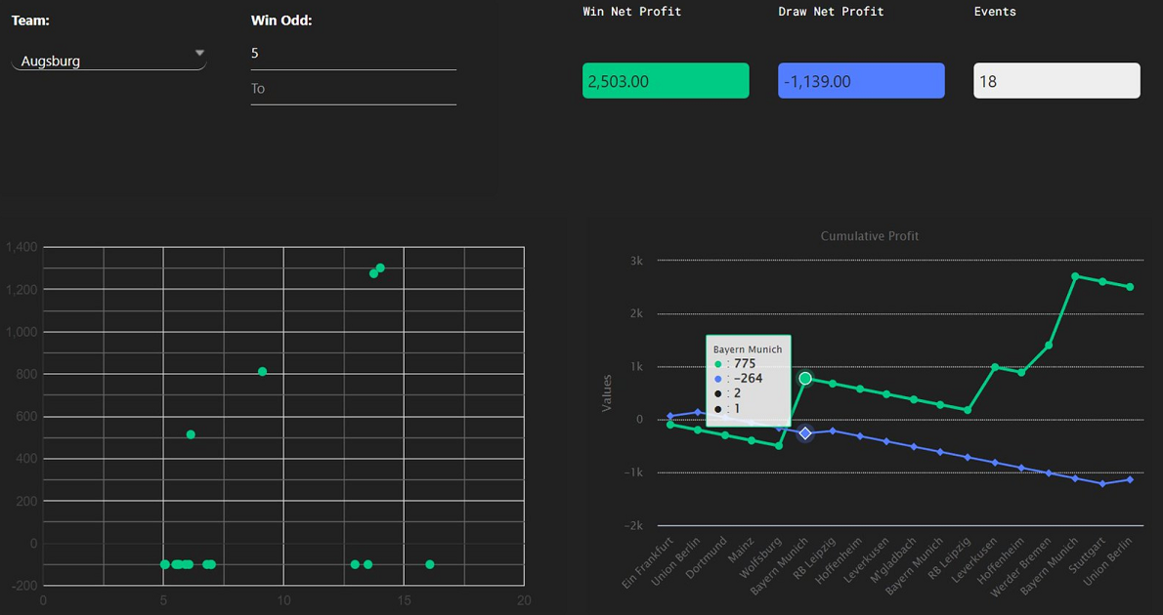Click the highlighted blue diamond marker
The image size is (1163, 615).
(804, 432)
